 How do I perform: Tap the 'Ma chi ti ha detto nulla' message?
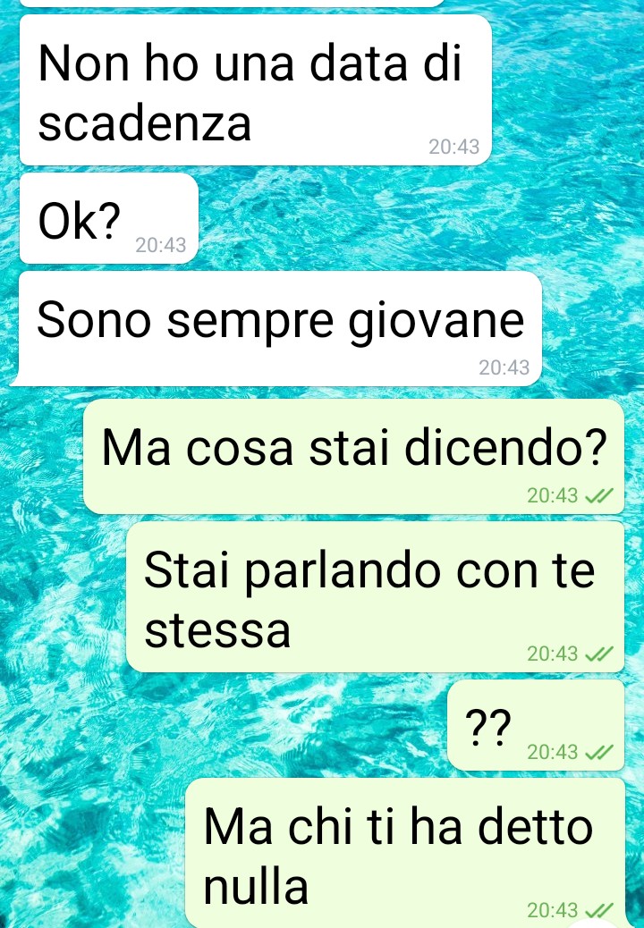coord(405,853)
